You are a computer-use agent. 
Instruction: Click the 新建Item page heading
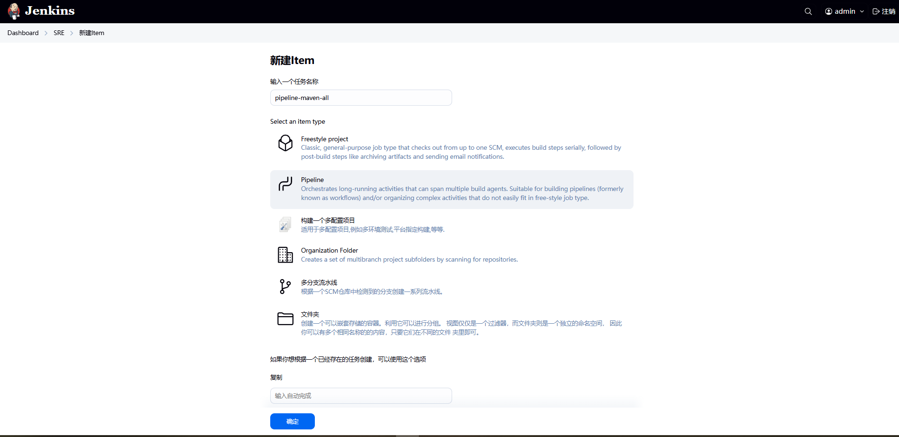(x=292, y=61)
